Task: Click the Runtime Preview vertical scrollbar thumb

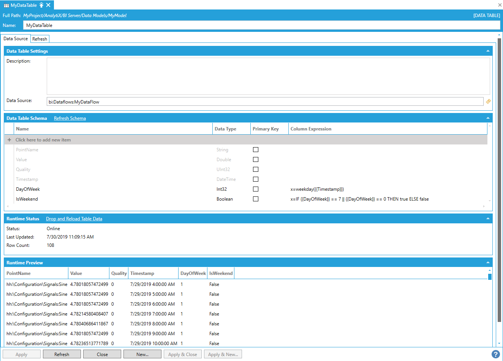Action: (490, 277)
